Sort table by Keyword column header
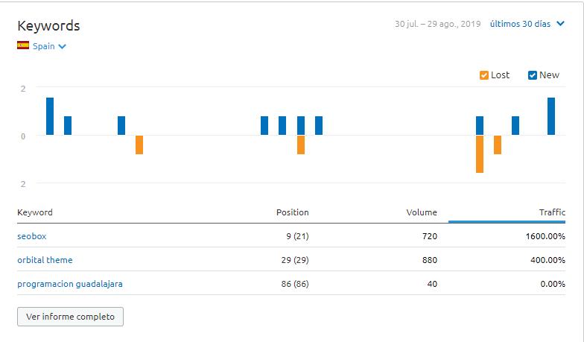This screenshot has width=584, height=342. point(35,212)
